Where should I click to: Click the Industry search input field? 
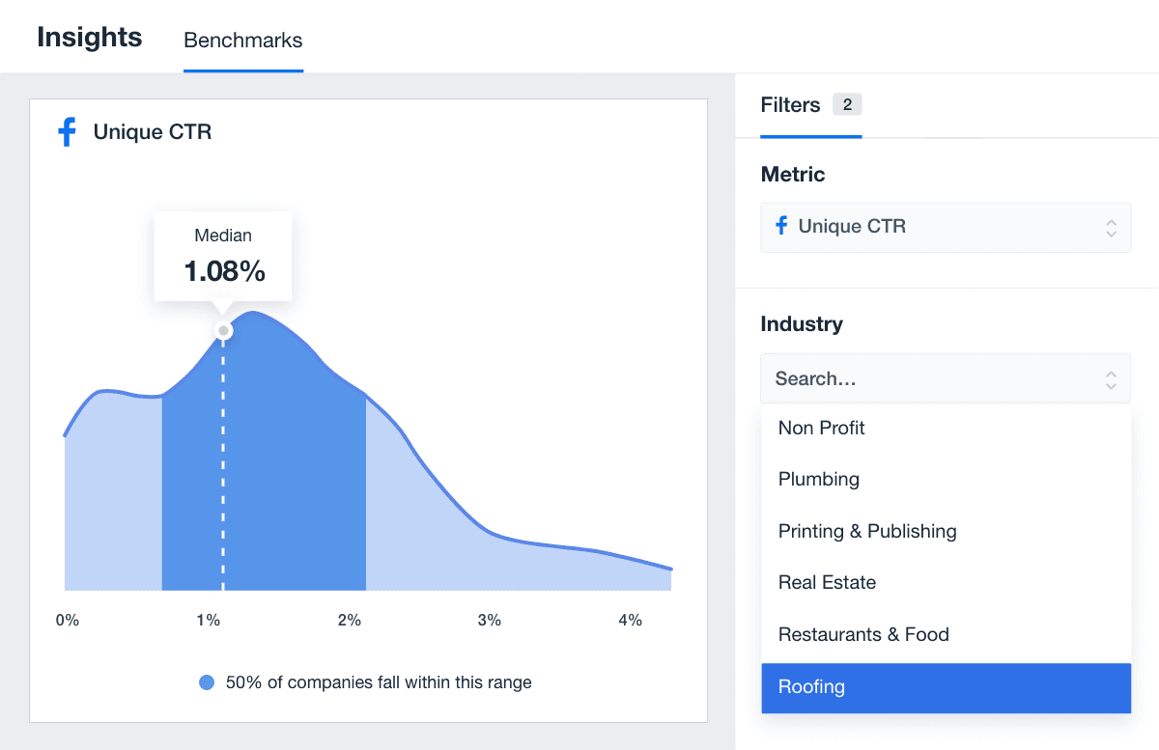[x=927, y=379]
